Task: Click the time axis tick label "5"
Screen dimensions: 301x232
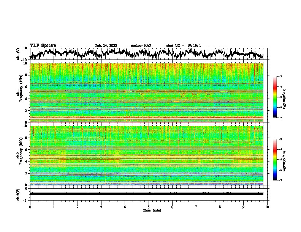Action: point(149,207)
